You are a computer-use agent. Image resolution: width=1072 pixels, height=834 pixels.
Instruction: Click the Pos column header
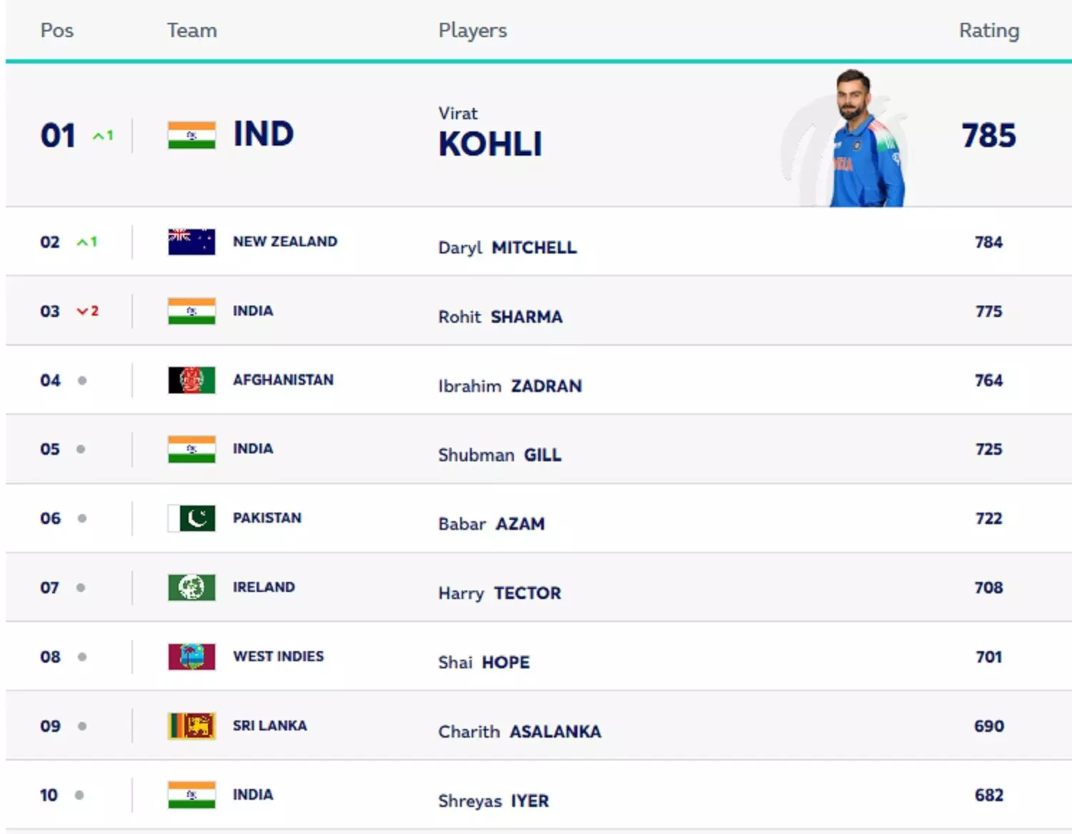click(x=57, y=31)
